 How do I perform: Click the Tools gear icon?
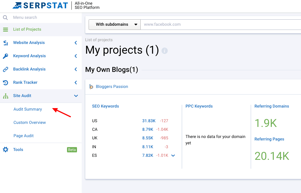[x=6, y=150]
